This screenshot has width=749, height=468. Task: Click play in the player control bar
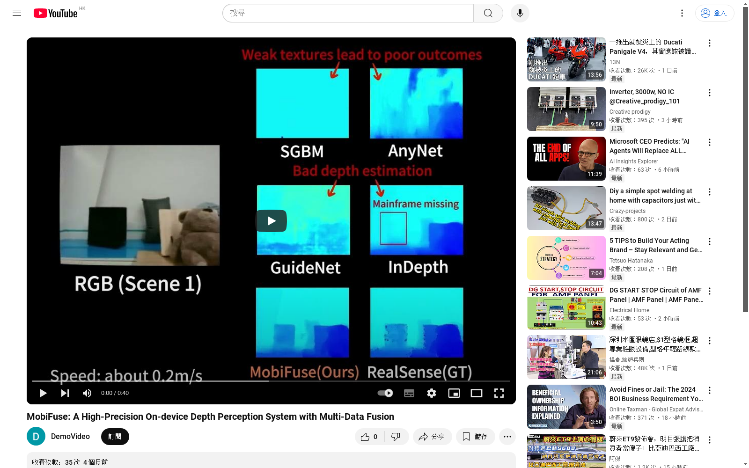pyautogui.click(x=43, y=393)
